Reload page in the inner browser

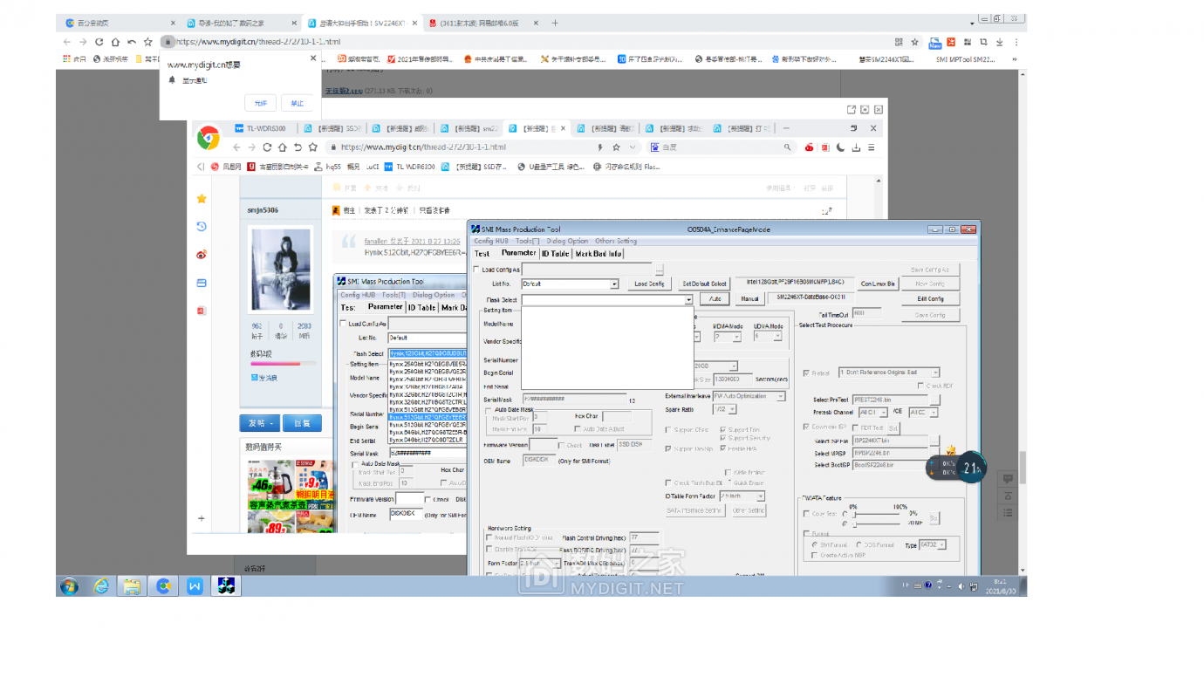(x=267, y=147)
